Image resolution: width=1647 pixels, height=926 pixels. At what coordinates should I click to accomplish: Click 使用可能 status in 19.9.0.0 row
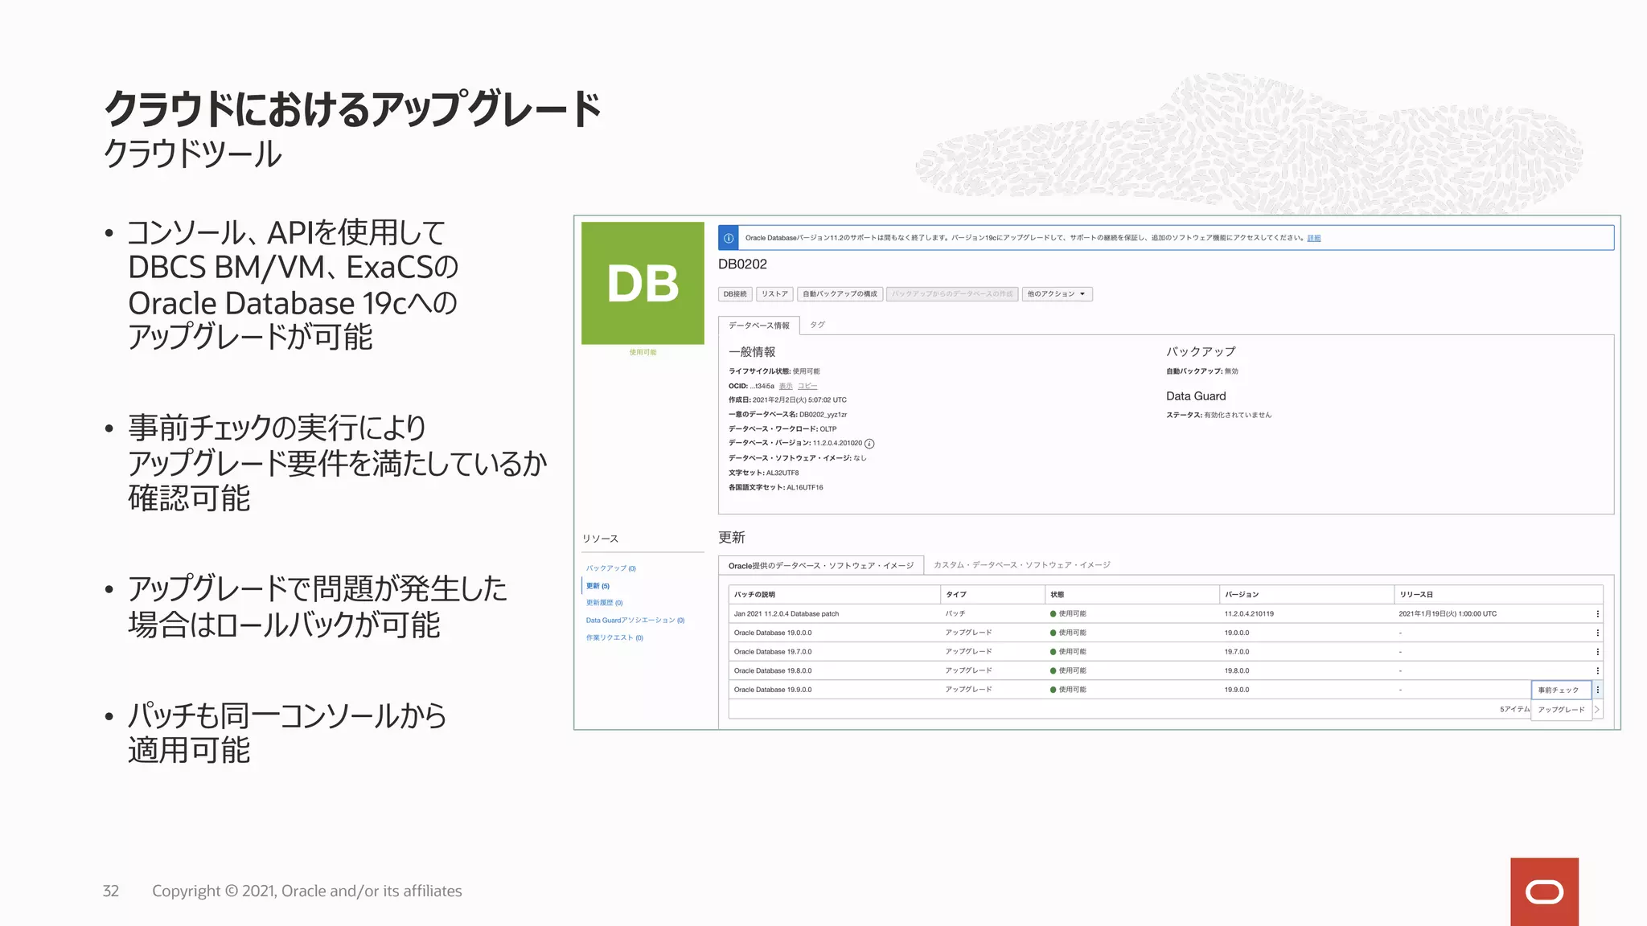coord(1068,690)
